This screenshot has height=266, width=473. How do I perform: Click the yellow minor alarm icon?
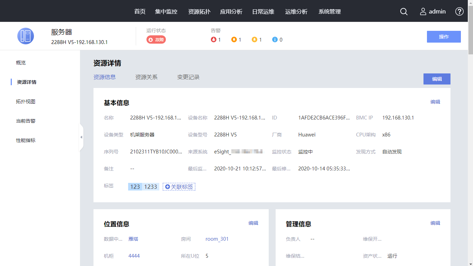pos(255,39)
